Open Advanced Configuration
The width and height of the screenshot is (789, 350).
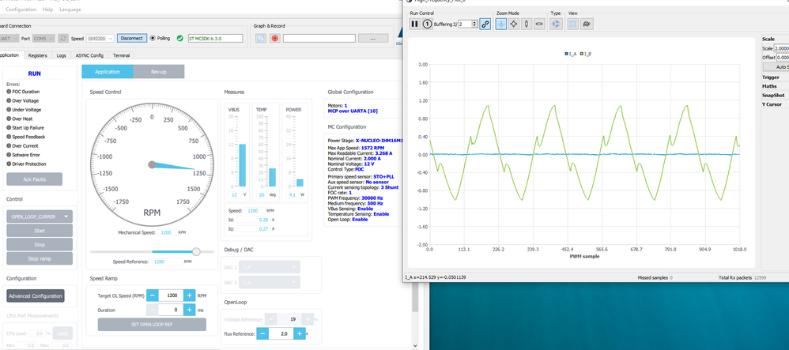point(36,295)
